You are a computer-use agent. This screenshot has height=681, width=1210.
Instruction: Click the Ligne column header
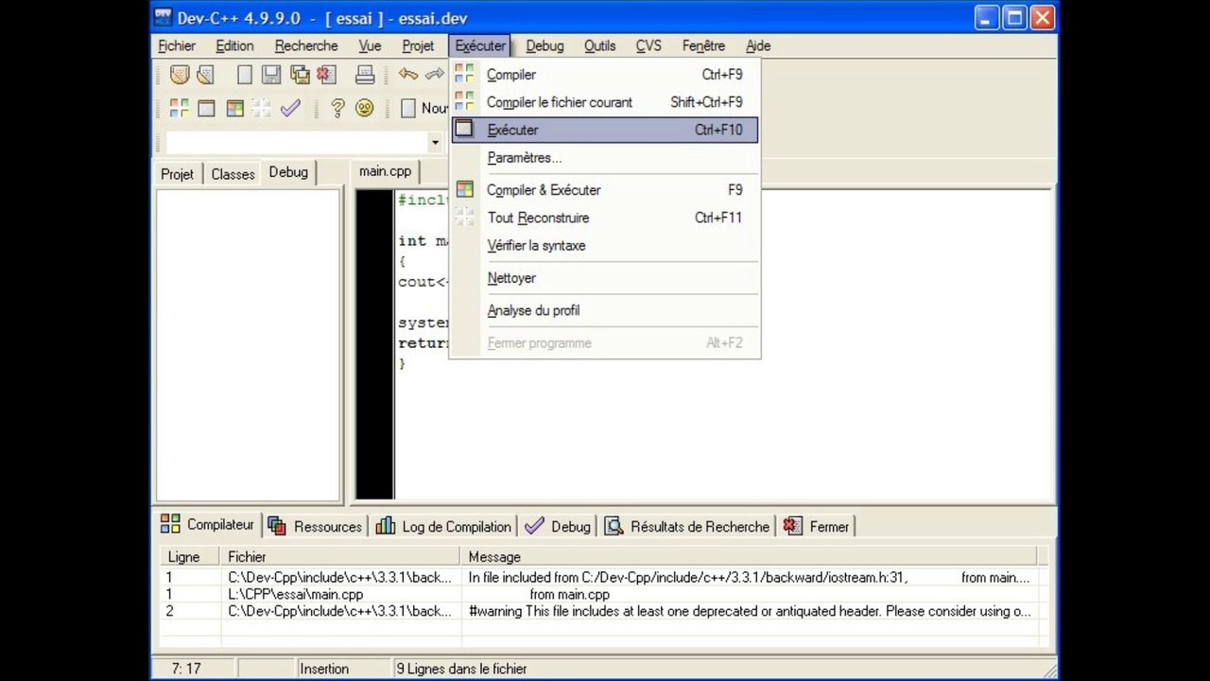[x=189, y=557]
